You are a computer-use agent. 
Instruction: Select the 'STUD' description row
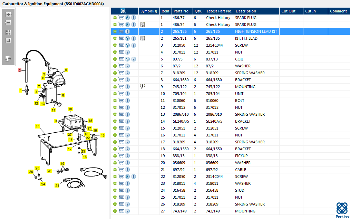240,190
